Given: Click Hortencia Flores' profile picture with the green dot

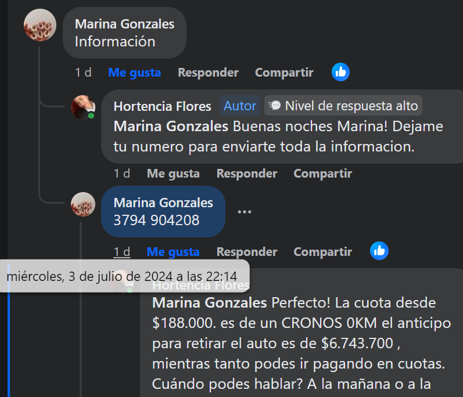Looking at the screenshot, I should tap(83, 107).
